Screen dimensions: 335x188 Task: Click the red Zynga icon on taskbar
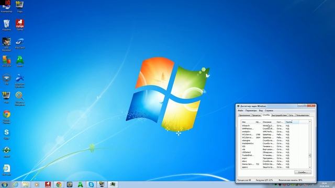48,184
